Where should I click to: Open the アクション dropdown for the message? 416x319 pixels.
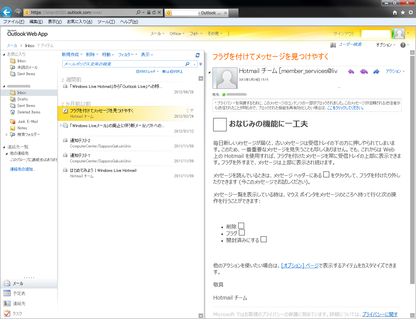[x=395, y=71]
